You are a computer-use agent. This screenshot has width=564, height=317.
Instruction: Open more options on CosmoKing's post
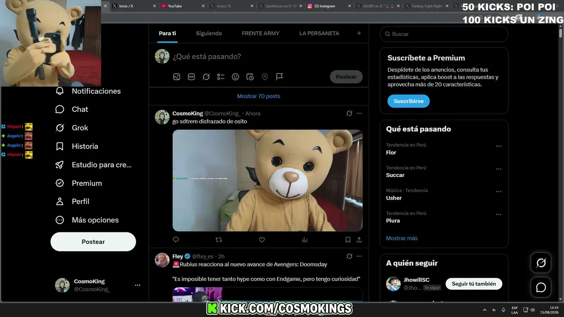359,113
